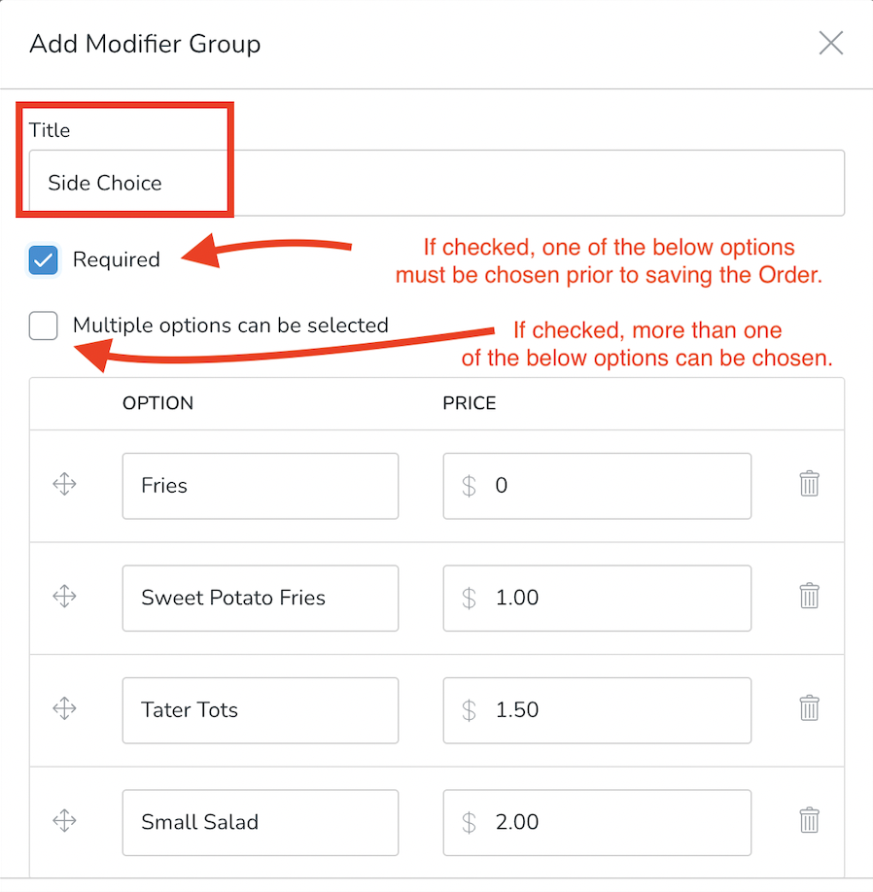873x892 pixels.
Task: Click the price field showing 2.00
Action: point(596,822)
